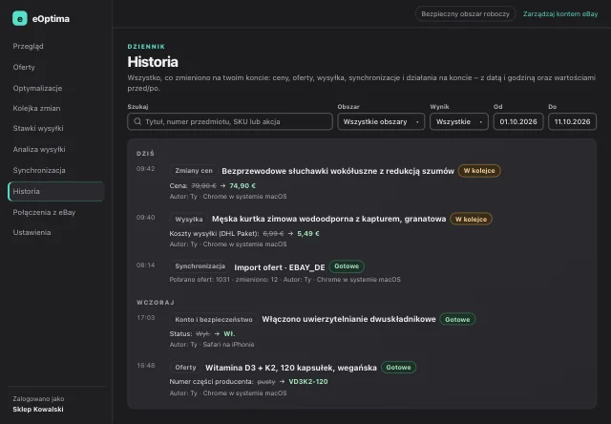Click the 17:03 timestamp
This screenshot has width=611, height=424.
tap(146, 318)
